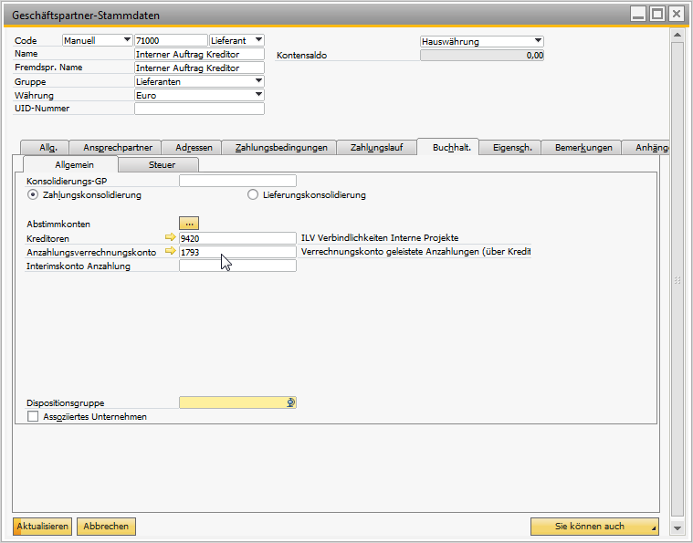Screen dimensions: 693x543
Task: Select the Lieferungskonsolidierung radio button
Action: coord(253,194)
